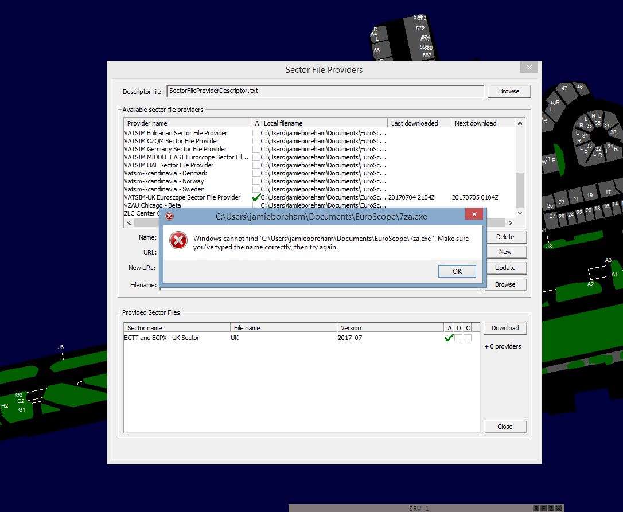
Task: Close the Sector File Providers window
Action: click(528, 68)
